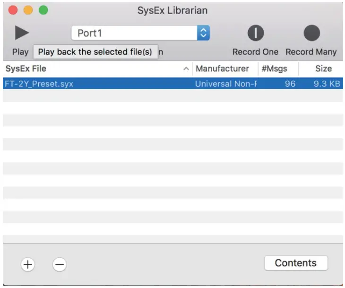Image resolution: width=345 pixels, height=288 pixels.
Task: Click the Play text label under the triangle
Action: point(20,52)
